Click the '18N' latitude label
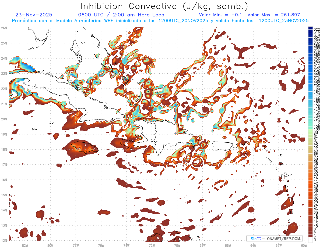The image size is (323, 249). 4,149
